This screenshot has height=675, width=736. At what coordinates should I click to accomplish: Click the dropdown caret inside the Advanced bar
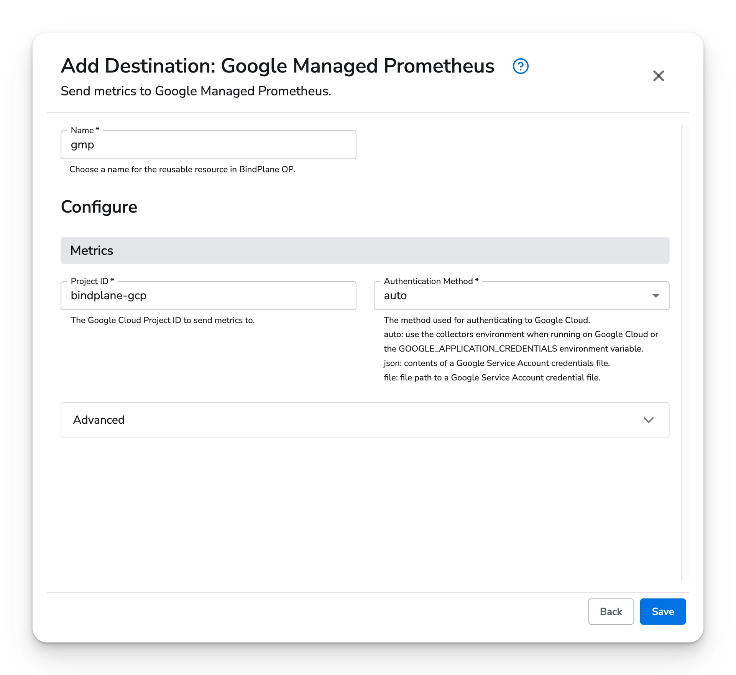(x=649, y=420)
